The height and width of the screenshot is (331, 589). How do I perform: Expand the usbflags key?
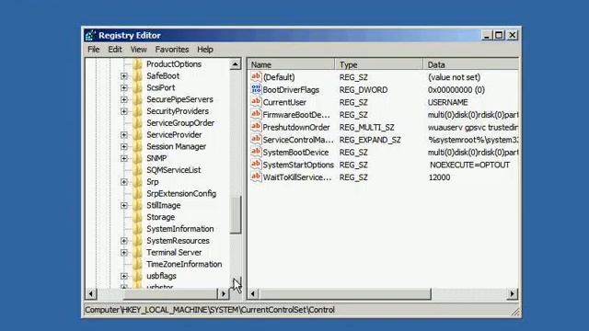coord(124,276)
